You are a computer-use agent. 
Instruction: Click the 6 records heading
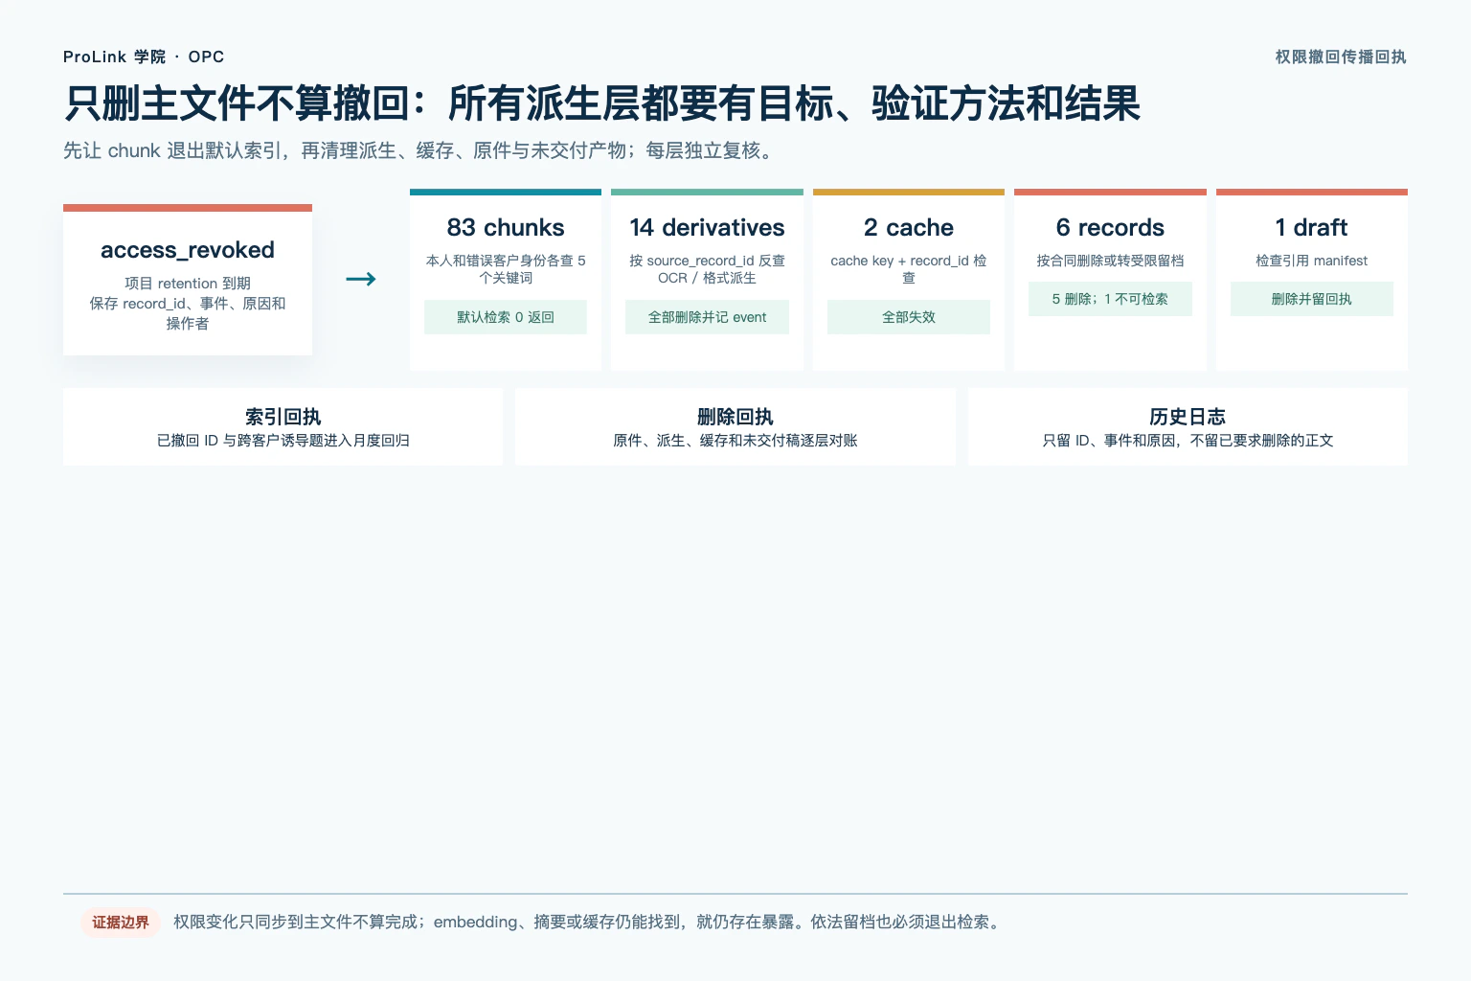coord(1110,227)
